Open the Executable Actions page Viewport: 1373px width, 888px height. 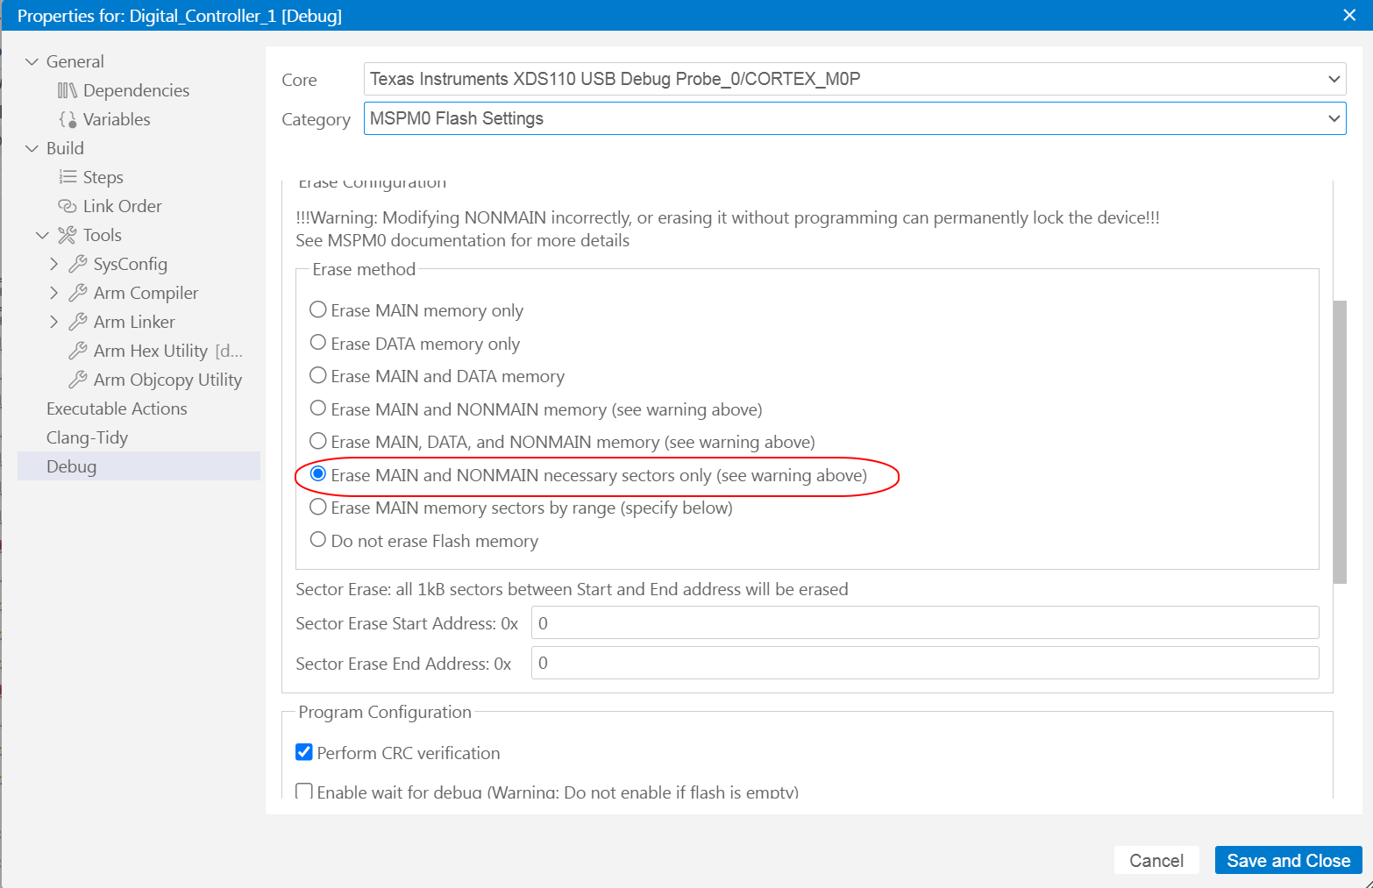117,408
